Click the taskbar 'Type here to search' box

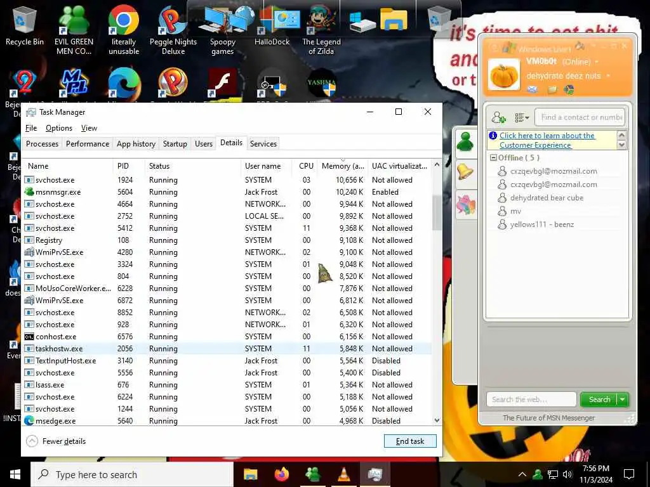(x=132, y=474)
